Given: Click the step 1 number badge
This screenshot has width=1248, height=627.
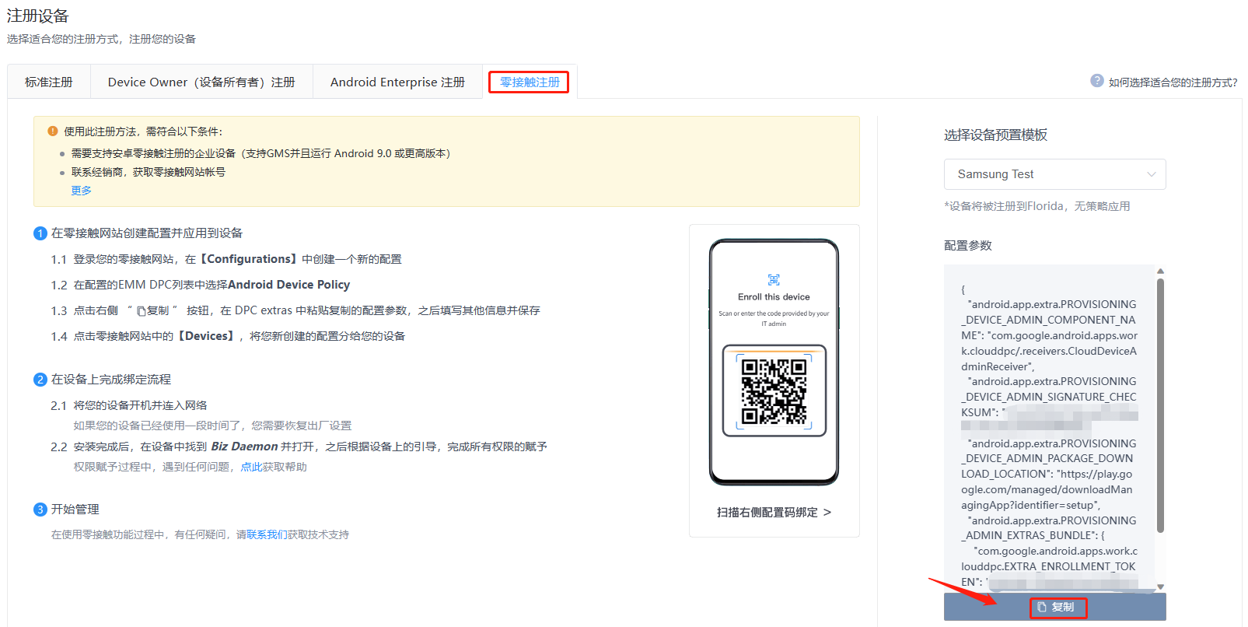Looking at the screenshot, I should click(x=40, y=233).
